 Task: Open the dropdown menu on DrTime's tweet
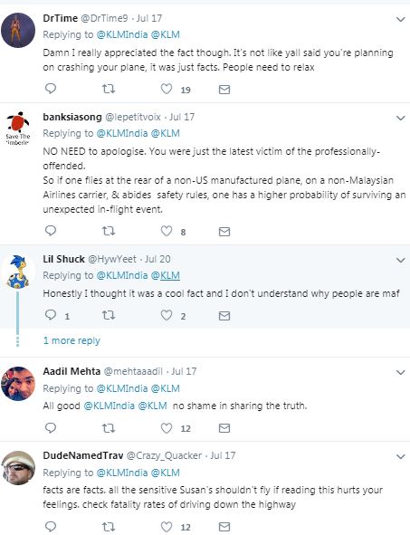point(400,19)
